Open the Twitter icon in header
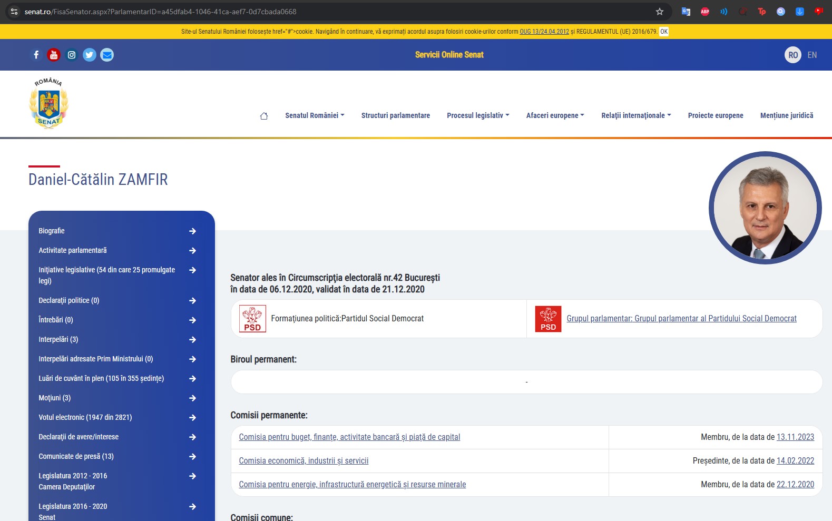The height and width of the screenshot is (521, 832). [90, 55]
